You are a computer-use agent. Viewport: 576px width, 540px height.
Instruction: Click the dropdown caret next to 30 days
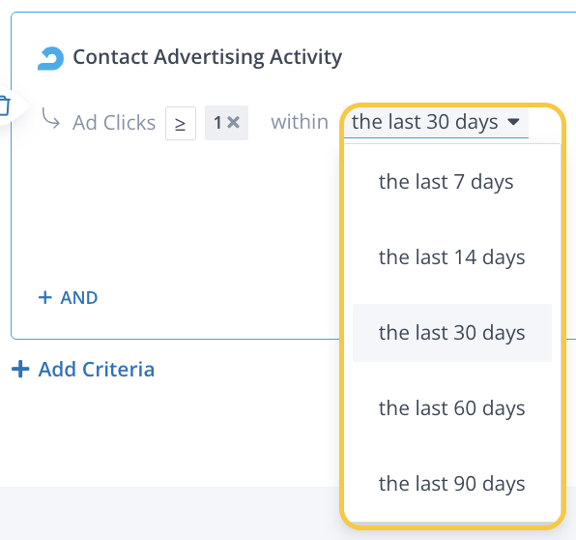[x=513, y=121]
